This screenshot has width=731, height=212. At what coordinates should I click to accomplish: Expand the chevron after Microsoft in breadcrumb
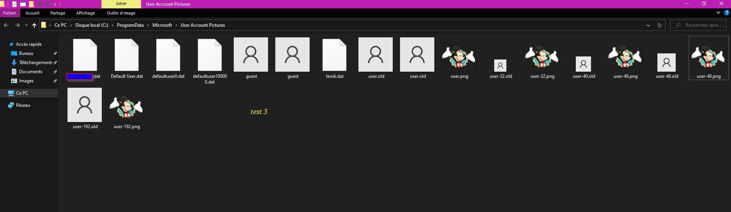coord(176,25)
